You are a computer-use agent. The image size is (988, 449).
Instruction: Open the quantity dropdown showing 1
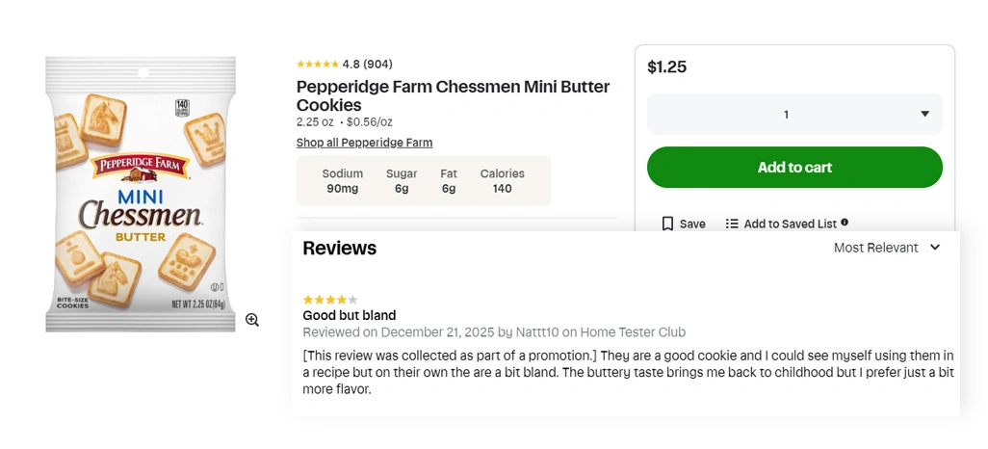[794, 115]
